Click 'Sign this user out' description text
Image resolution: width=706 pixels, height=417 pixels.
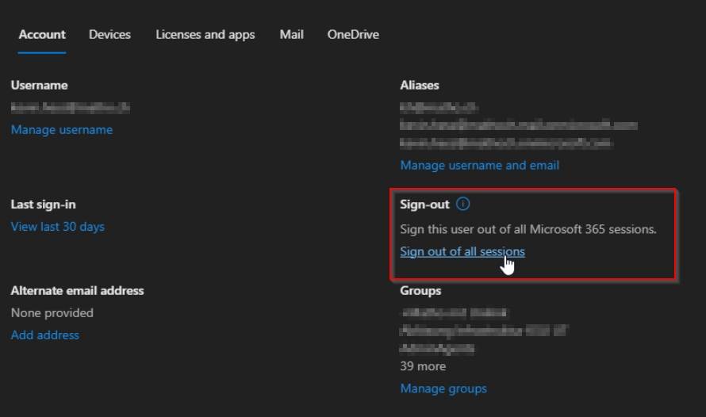(528, 229)
